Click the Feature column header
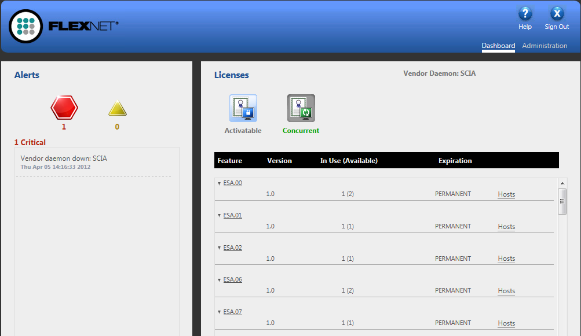 tap(230, 161)
